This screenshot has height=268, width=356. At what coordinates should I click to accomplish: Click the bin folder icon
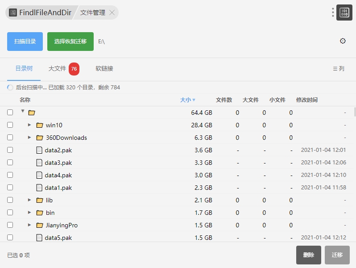[x=40, y=213]
